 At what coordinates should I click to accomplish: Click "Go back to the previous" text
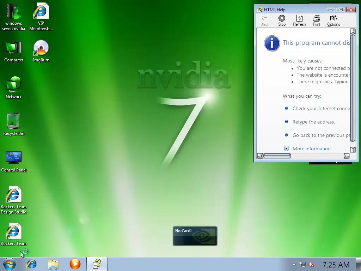tap(321, 135)
